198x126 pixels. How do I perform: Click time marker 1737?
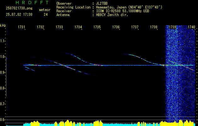(135, 27)
